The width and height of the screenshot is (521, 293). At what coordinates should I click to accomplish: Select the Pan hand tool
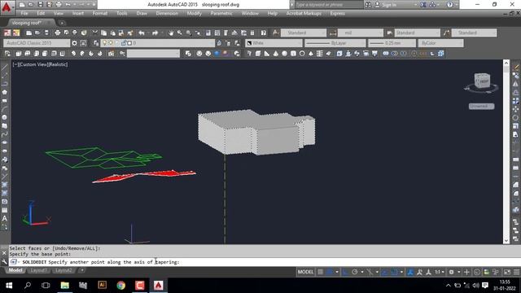tap(171, 33)
